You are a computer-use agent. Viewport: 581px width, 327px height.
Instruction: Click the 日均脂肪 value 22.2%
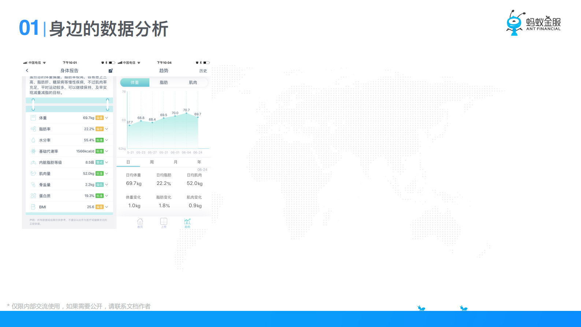164,183
